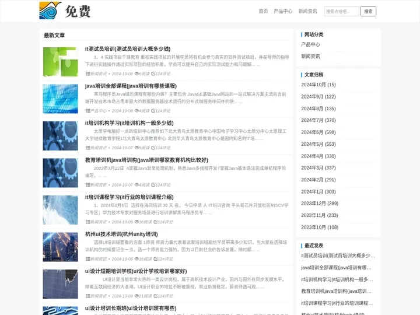This screenshot has width=420, height=315.
Task: Click comment icon under it培训课程学习 article
Action: pyautogui.click(x=155, y=222)
